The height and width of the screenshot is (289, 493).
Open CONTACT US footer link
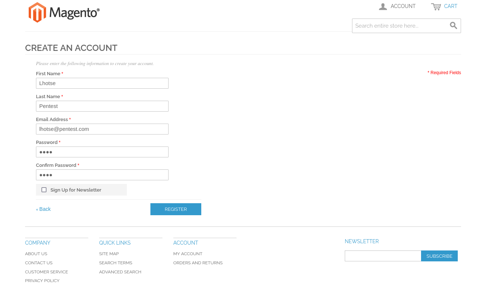pos(39,263)
